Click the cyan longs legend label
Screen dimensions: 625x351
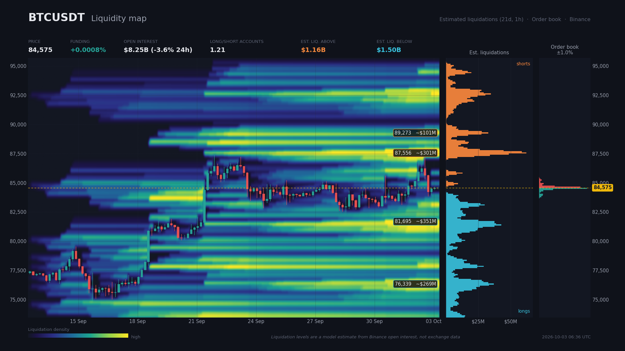(524, 311)
